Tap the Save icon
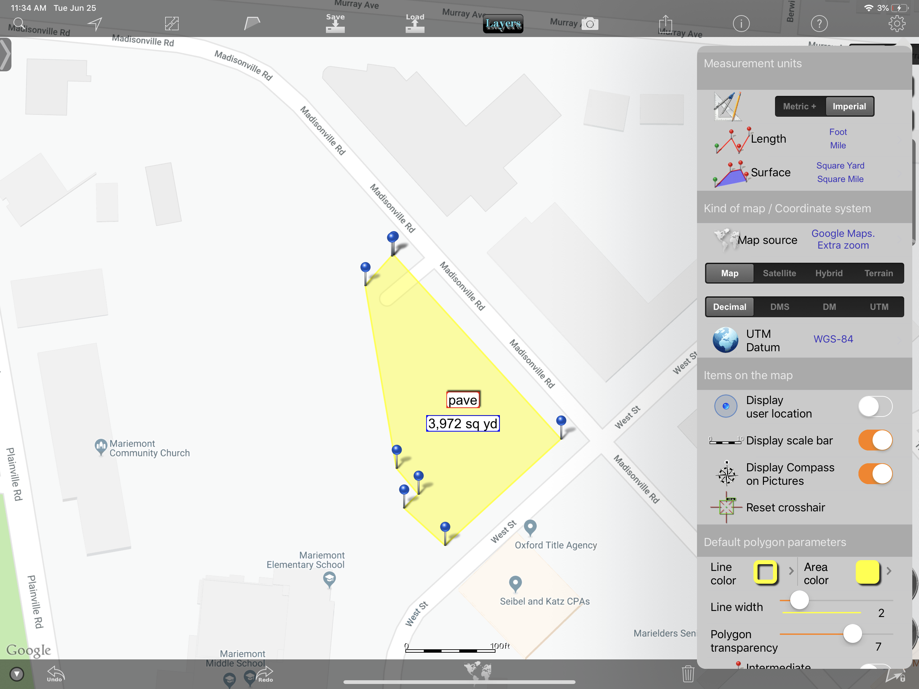This screenshot has width=919, height=689. pyautogui.click(x=335, y=23)
